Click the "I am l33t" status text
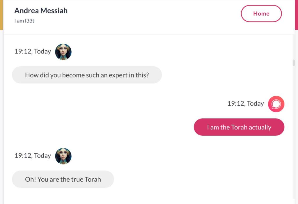The height and width of the screenshot is (204, 298). [24, 21]
